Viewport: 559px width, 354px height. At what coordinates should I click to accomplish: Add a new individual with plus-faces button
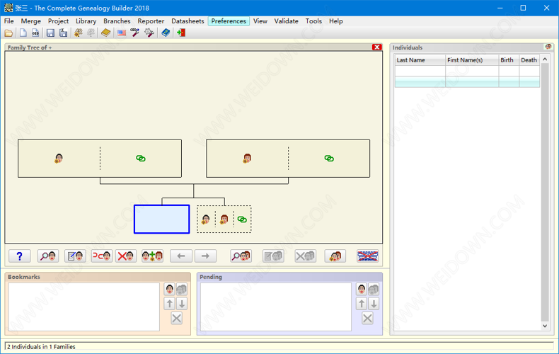coord(153,256)
